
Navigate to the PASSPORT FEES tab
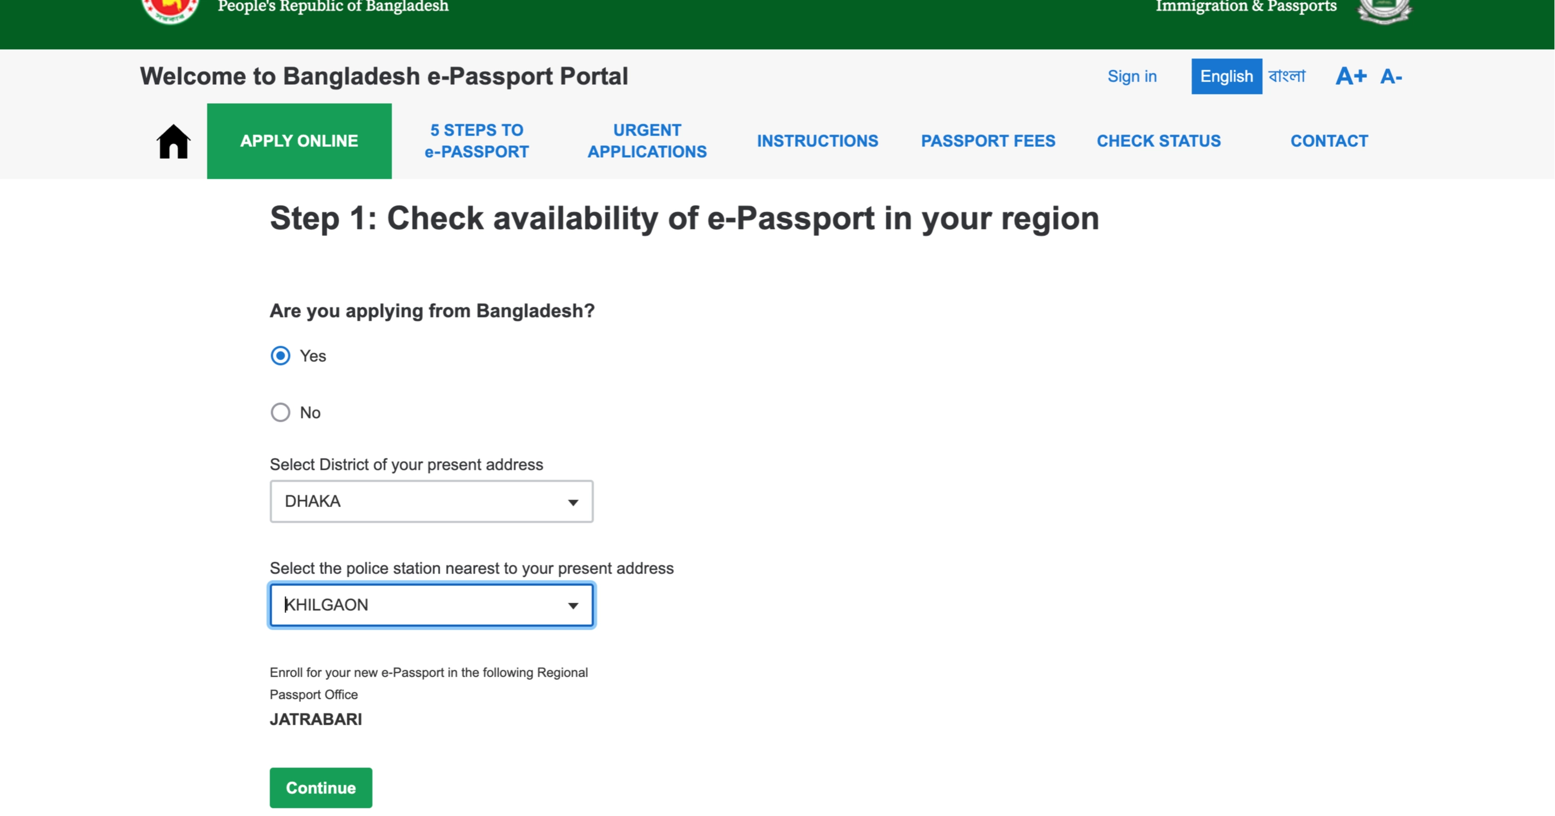[988, 141]
